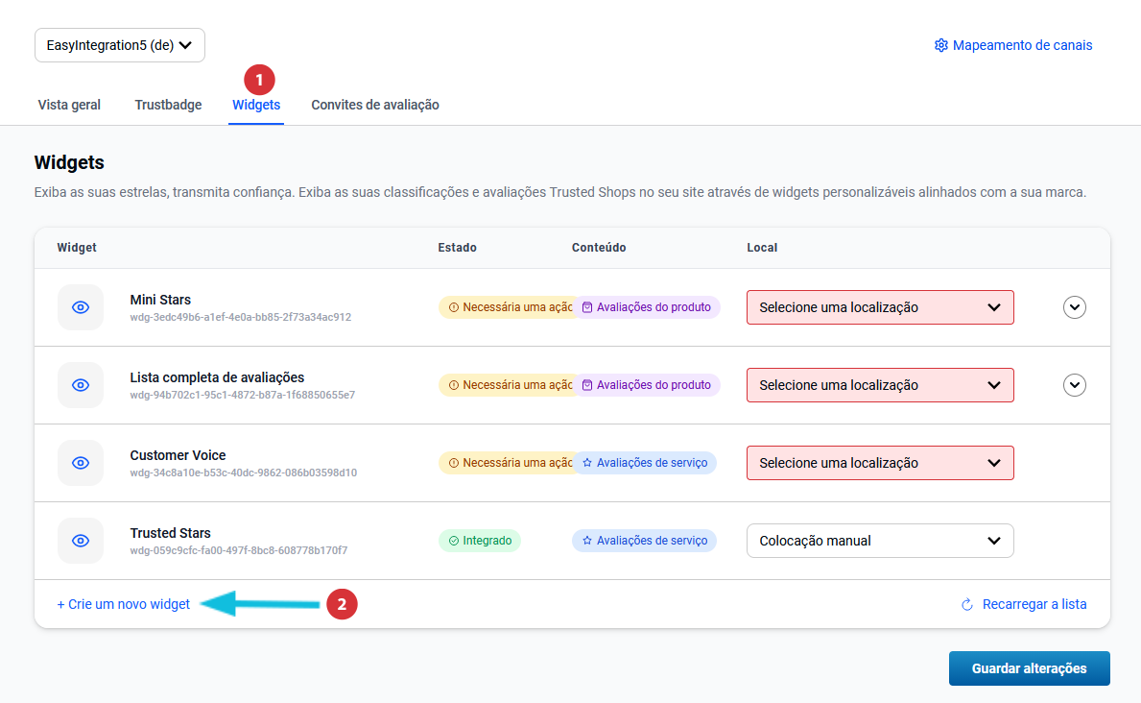Click the Necessária uma ação badge for Mini Stars
This screenshot has width=1141, height=703.
click(507, 307)
